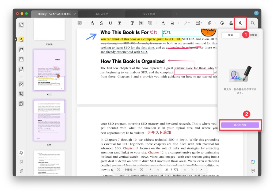Image resolution: width=274 pixels, height=193 pixels.
Task: Select the strikethrough annotation tool
Action: pos(101,23)
